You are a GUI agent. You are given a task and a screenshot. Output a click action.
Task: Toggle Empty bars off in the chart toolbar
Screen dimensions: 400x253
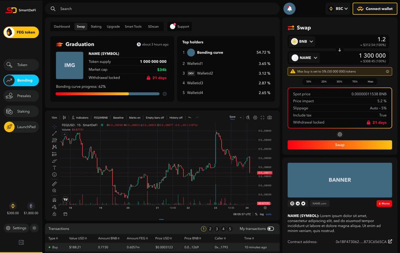[155, 117]
